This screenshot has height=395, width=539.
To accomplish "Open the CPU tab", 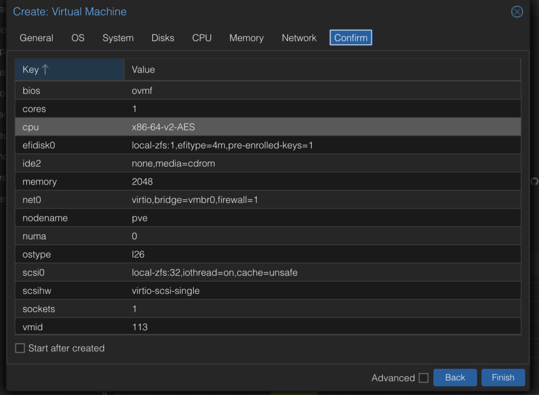I will click(202, 38).
